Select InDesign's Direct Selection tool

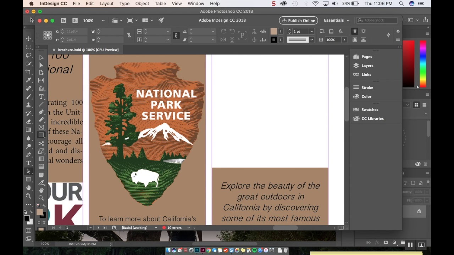coord(41,65)
